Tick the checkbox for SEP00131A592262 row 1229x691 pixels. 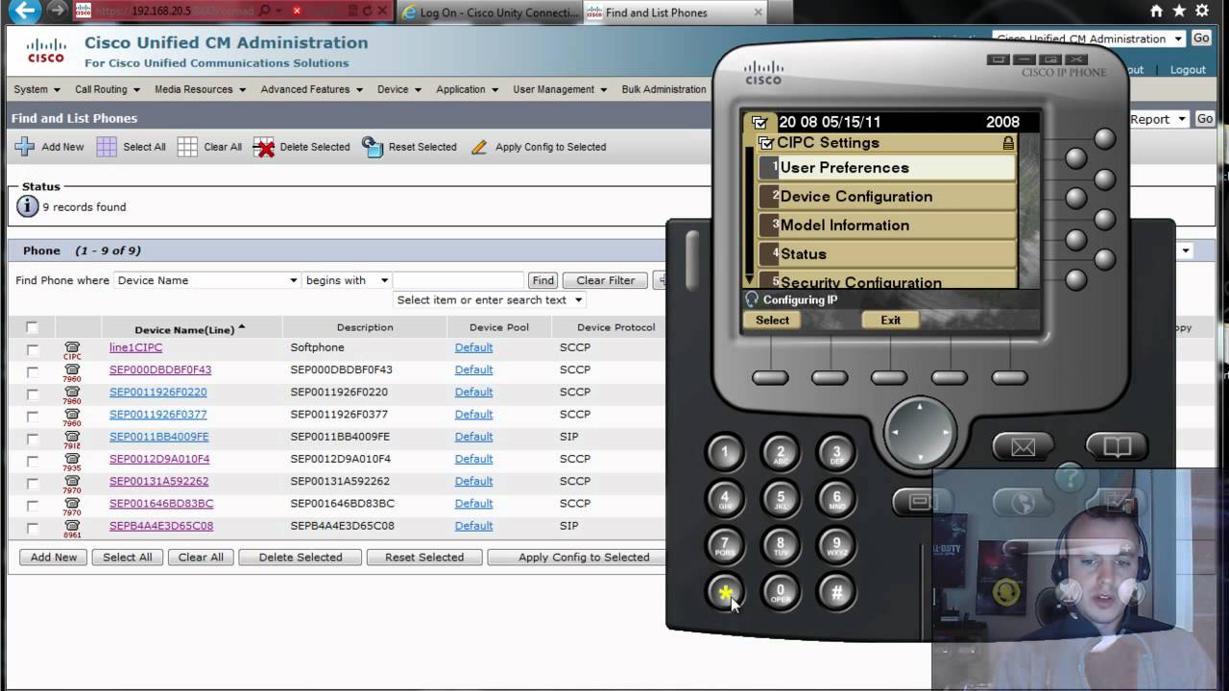[x=33, y=484]
